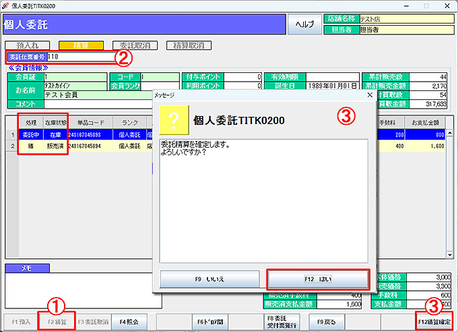This screenshot has width=458, height=332.
Task: Click the payment amount cell 1,600
Action: [425, 146]
